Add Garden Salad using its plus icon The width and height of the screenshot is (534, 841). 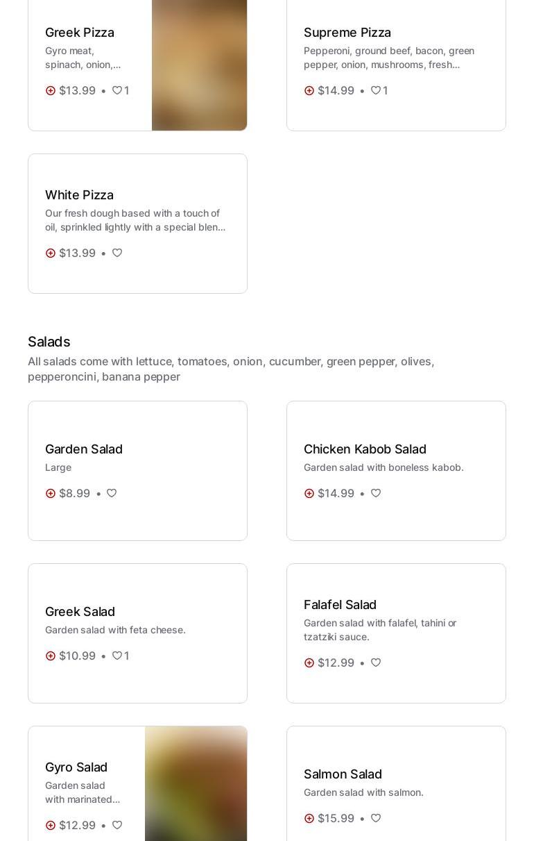(x=51, y=493)
